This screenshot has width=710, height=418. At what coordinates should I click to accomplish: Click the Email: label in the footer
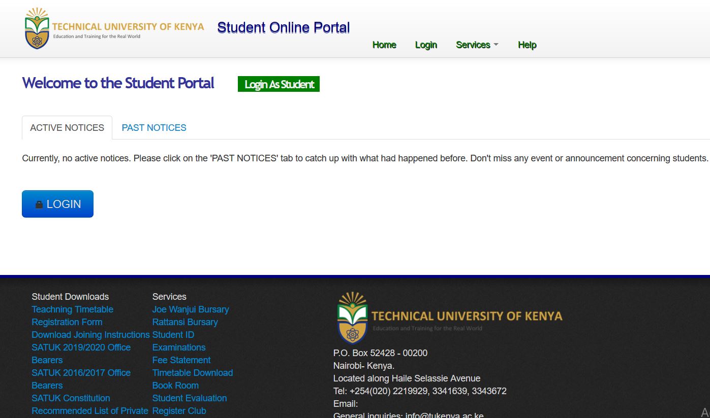coord(346,404)
